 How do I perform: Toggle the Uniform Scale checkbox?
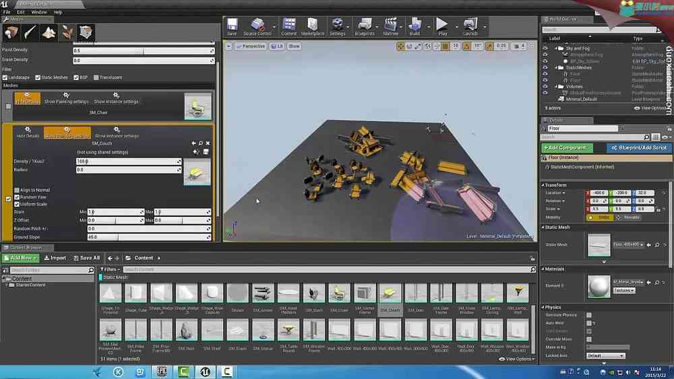[17, 204]
